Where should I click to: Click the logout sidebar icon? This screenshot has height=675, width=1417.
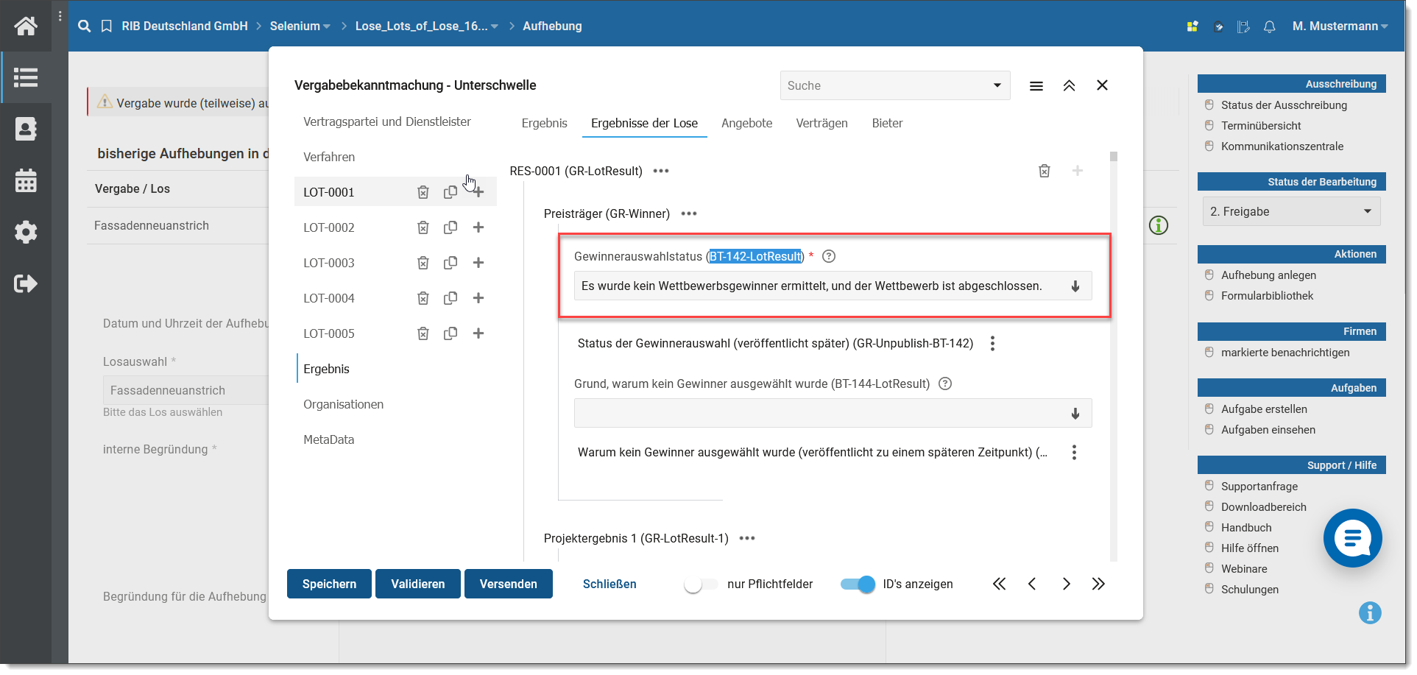click(26, 283)
